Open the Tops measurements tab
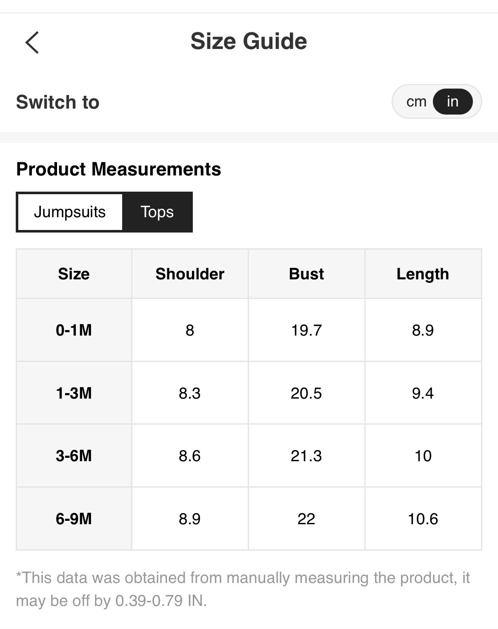 [157, 212]
